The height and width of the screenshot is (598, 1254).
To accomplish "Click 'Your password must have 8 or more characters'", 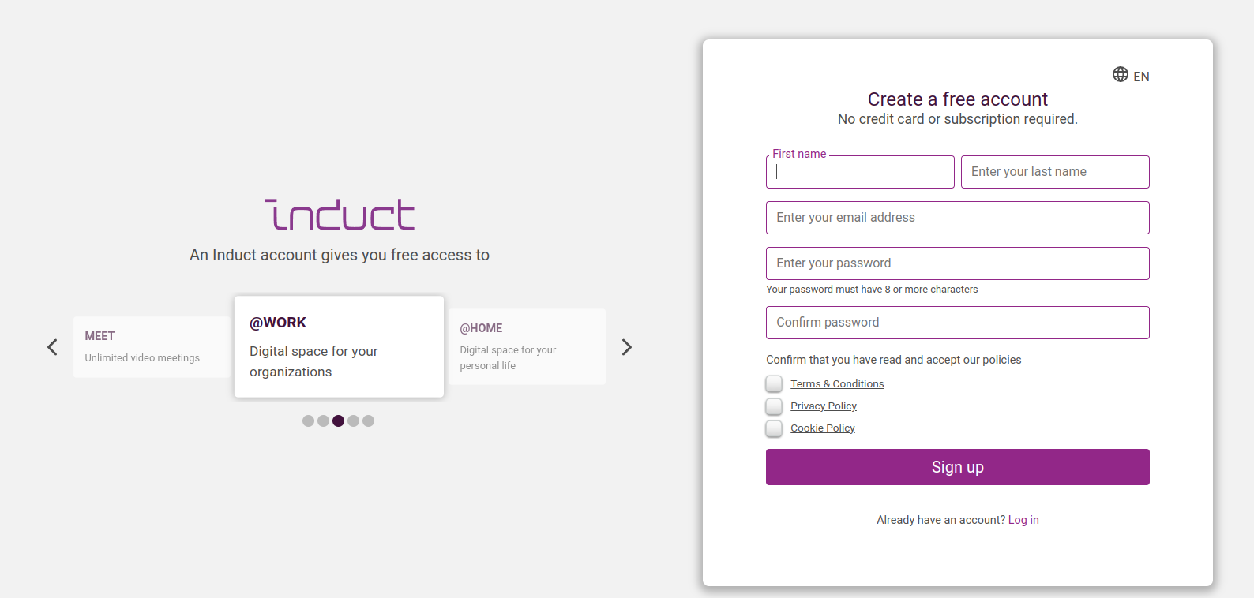I will coord(872,290).
